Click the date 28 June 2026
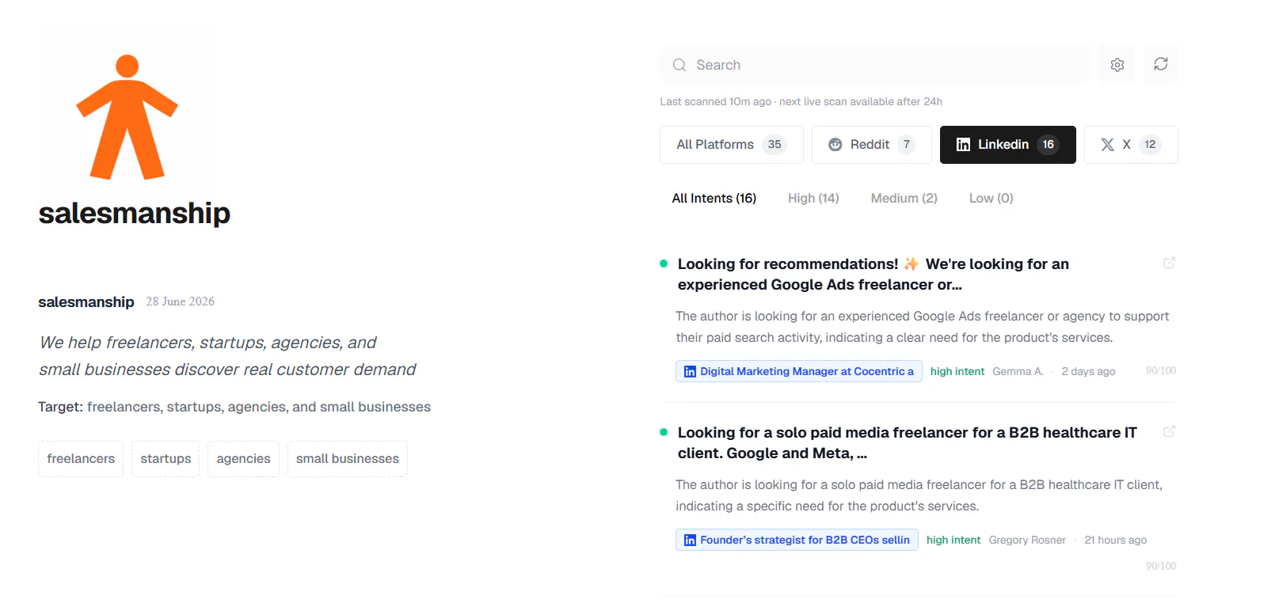The height and width of the screenshot is (603, 1275). [x=180, y=301]
